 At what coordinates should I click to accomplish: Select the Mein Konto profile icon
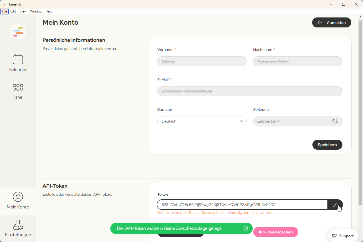pyautogui.click(x=18, y=197)
